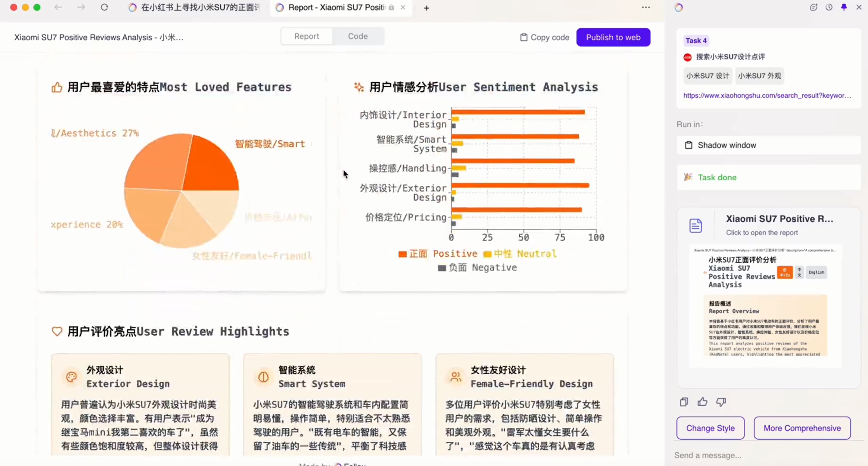The image size is (868, 466).
Task: Click the clipboard icon next to Shadow window
Action: coord(688,145)
